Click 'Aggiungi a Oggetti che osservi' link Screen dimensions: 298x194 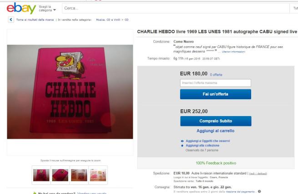[208, 141]
